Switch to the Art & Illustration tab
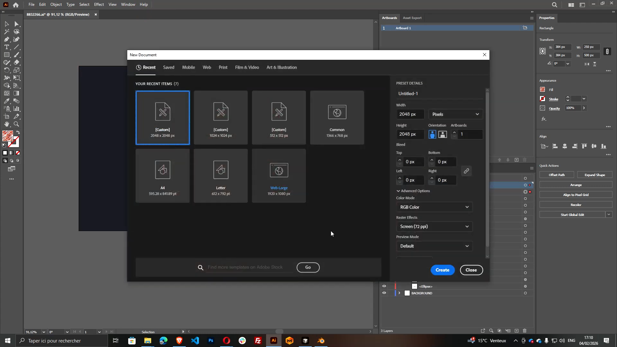 282,67
